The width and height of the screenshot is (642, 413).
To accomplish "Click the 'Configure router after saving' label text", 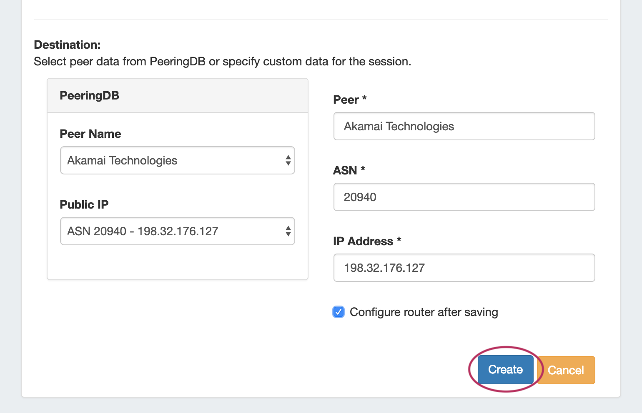I will [424, 312].
